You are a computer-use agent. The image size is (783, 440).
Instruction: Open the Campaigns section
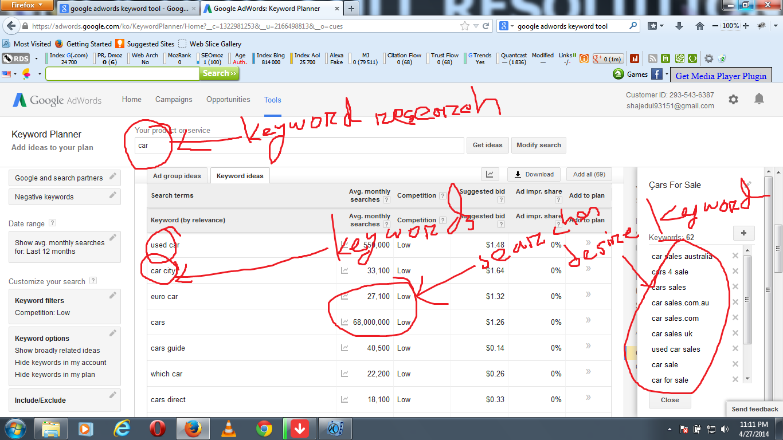coord(174,99)
